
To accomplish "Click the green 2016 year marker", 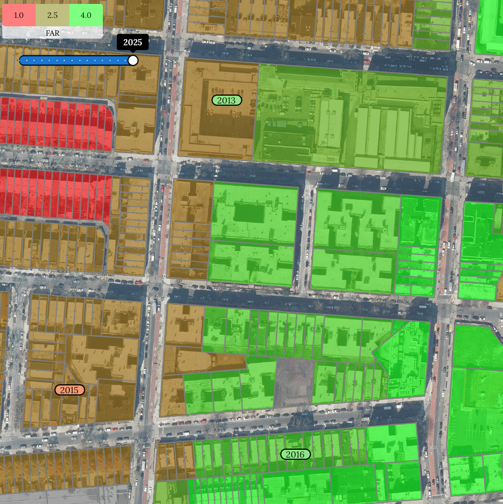I will click(x=295, y=454).
